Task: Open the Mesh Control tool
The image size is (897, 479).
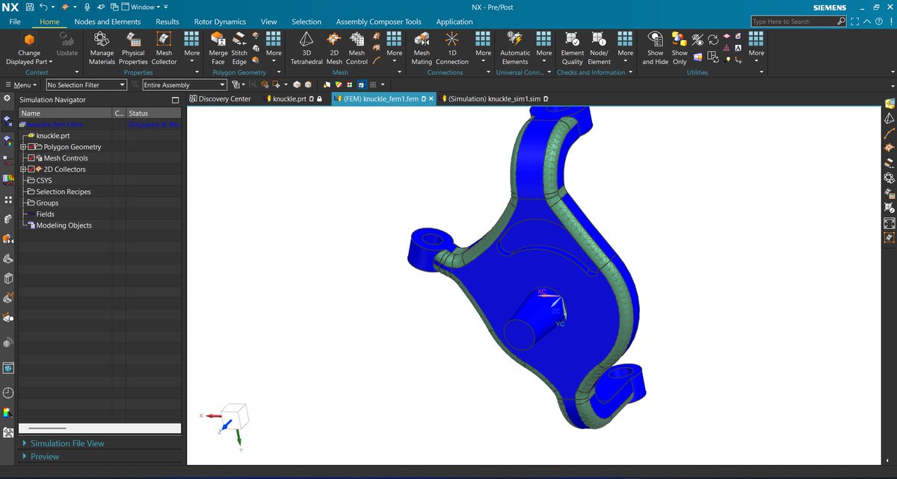Action: 357,48
